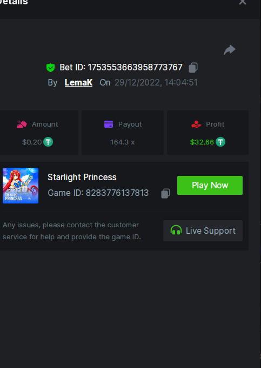Click the red Profit hand icon
Viewport: 261px width, 368px height.
[196, 124]
